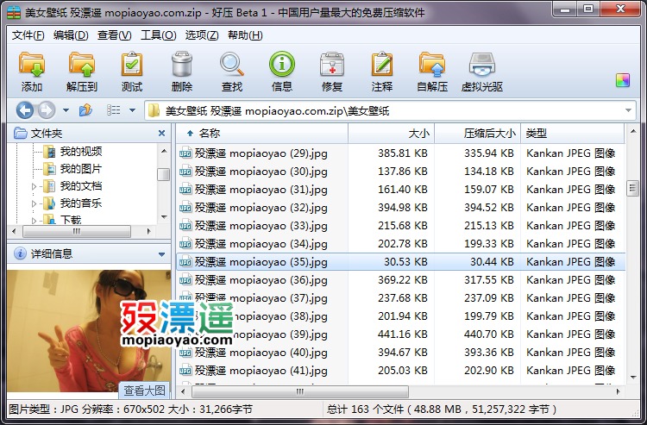Select file mopiaoyao (32).jpg

pyautogui.click(x=261, y=208)
